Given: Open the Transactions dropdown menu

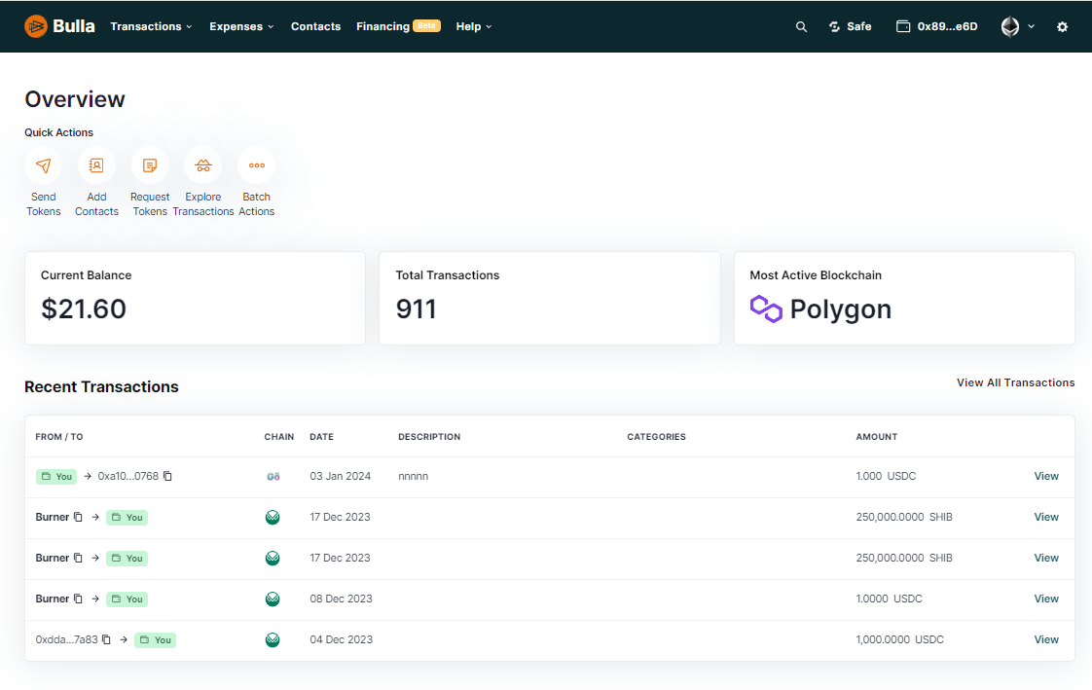Looking at the screenshot, I should click(x=151, y=26).
